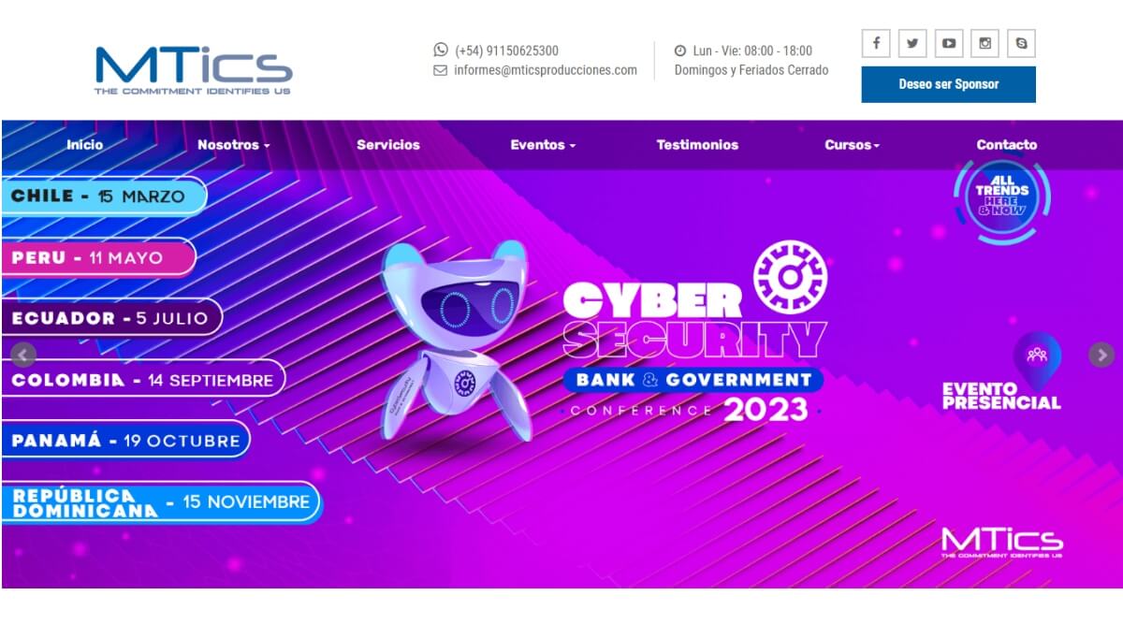The image size is (1123, 639).
Task: Click the email envelope icon
Action: coord(441,70)
